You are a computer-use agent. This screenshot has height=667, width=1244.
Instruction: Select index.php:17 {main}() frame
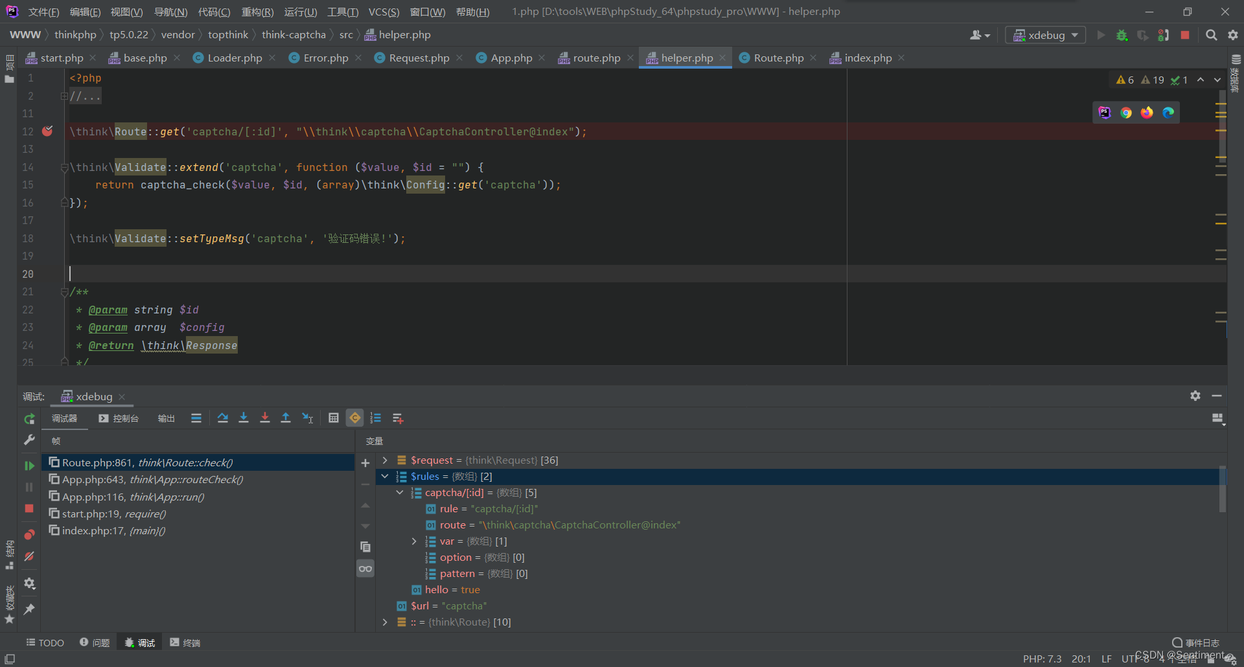click(198, 530)
